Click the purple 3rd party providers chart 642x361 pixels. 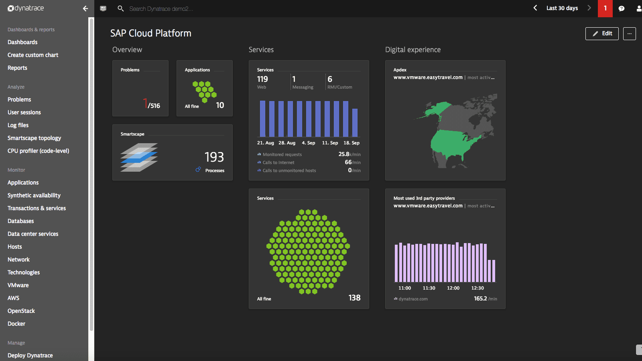[x=445, y=262]
